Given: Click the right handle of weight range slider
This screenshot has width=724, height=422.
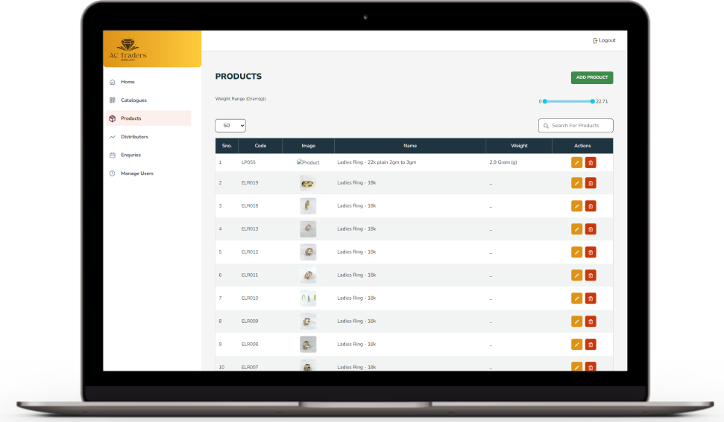Looking at the screenshot, I should [592, 101].
